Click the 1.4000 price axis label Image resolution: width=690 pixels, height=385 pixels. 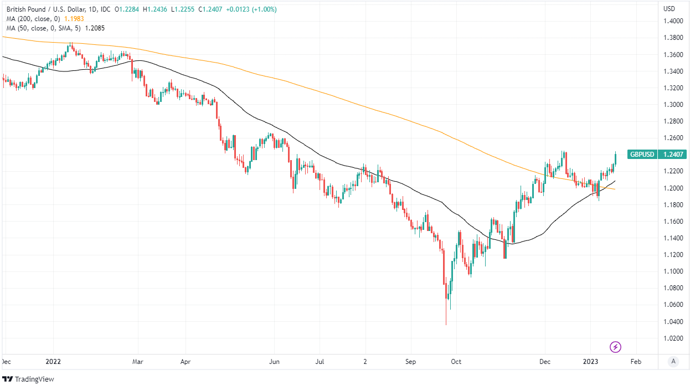click(672, 21)
